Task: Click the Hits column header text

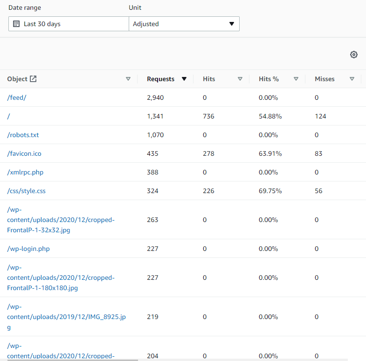Action: 209,79
